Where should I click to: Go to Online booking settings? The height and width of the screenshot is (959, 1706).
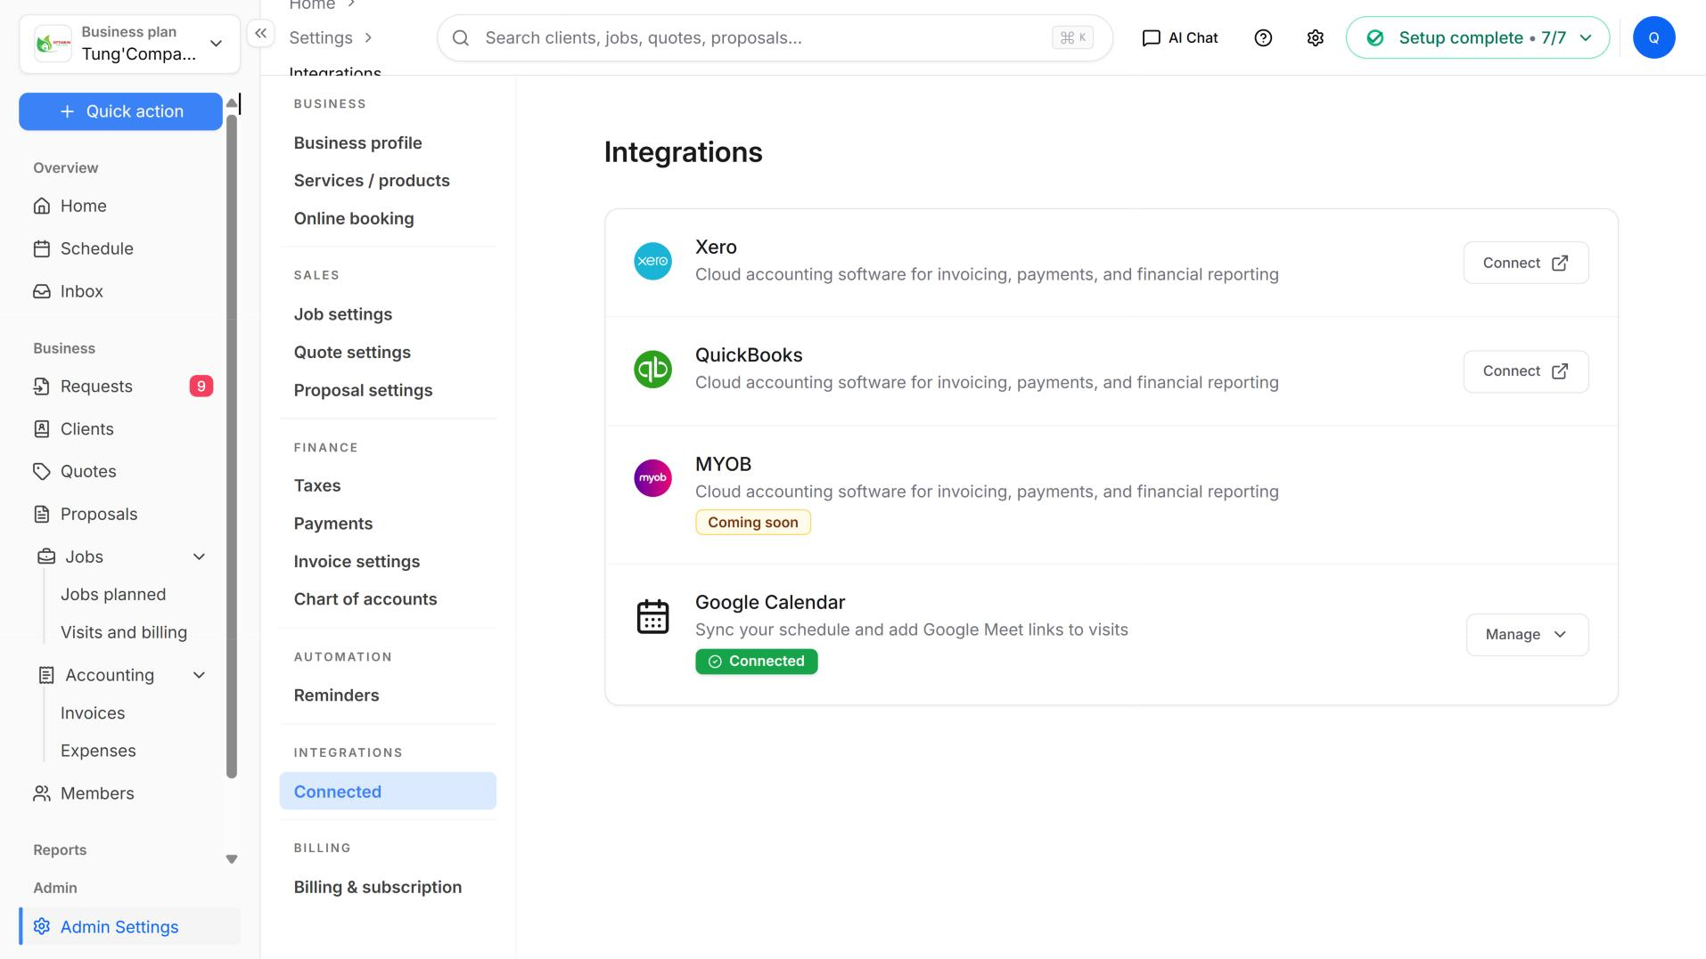354,218
